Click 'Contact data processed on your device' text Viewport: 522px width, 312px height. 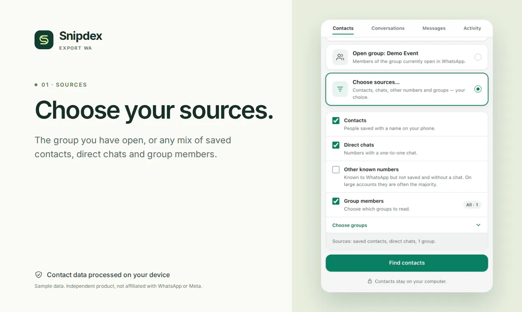tap(108, 275)
